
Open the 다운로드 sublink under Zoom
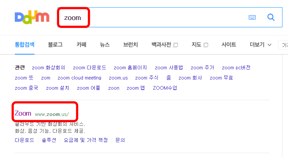(24, 140)
